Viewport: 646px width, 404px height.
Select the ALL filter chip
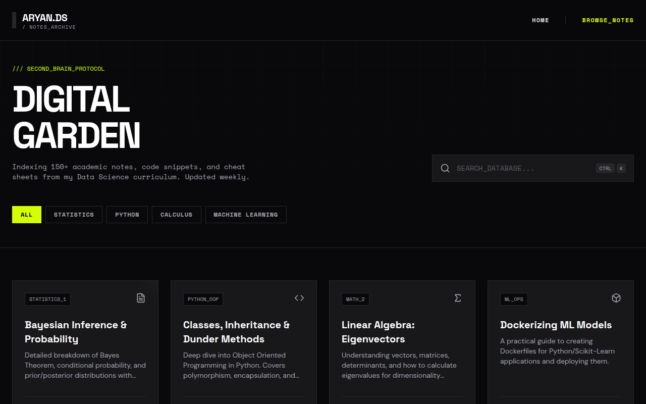click(27, 215)
